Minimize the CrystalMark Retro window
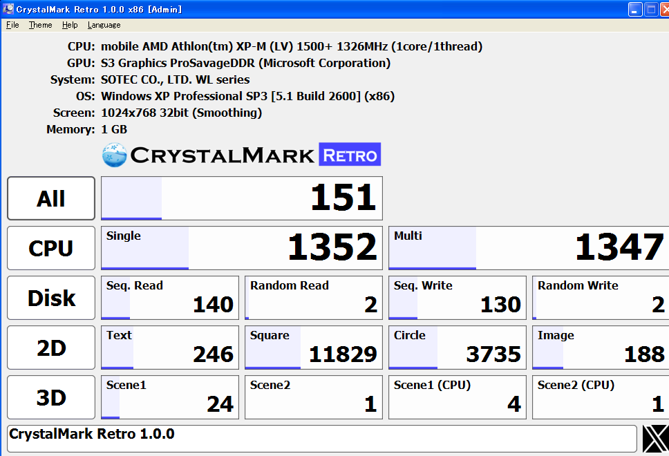 635,10
